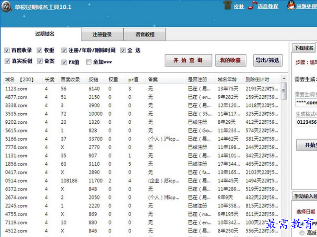
Task: Select the 下载域名 tab
Action: 304,48
